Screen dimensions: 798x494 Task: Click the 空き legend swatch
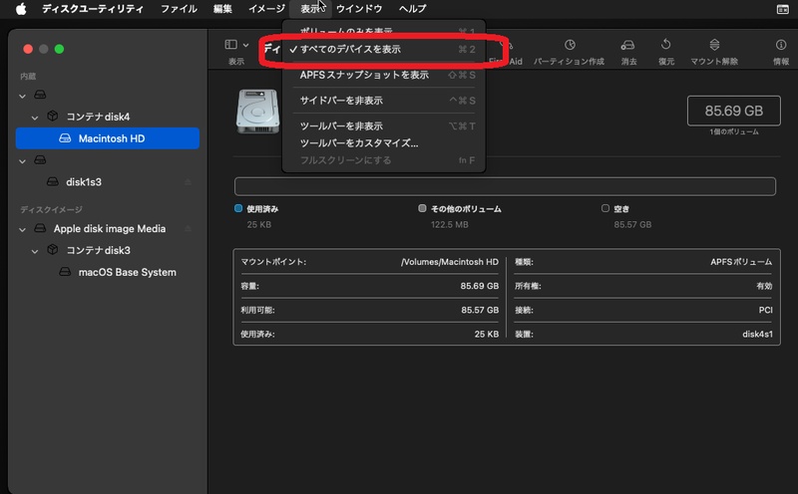click(605, 208)
